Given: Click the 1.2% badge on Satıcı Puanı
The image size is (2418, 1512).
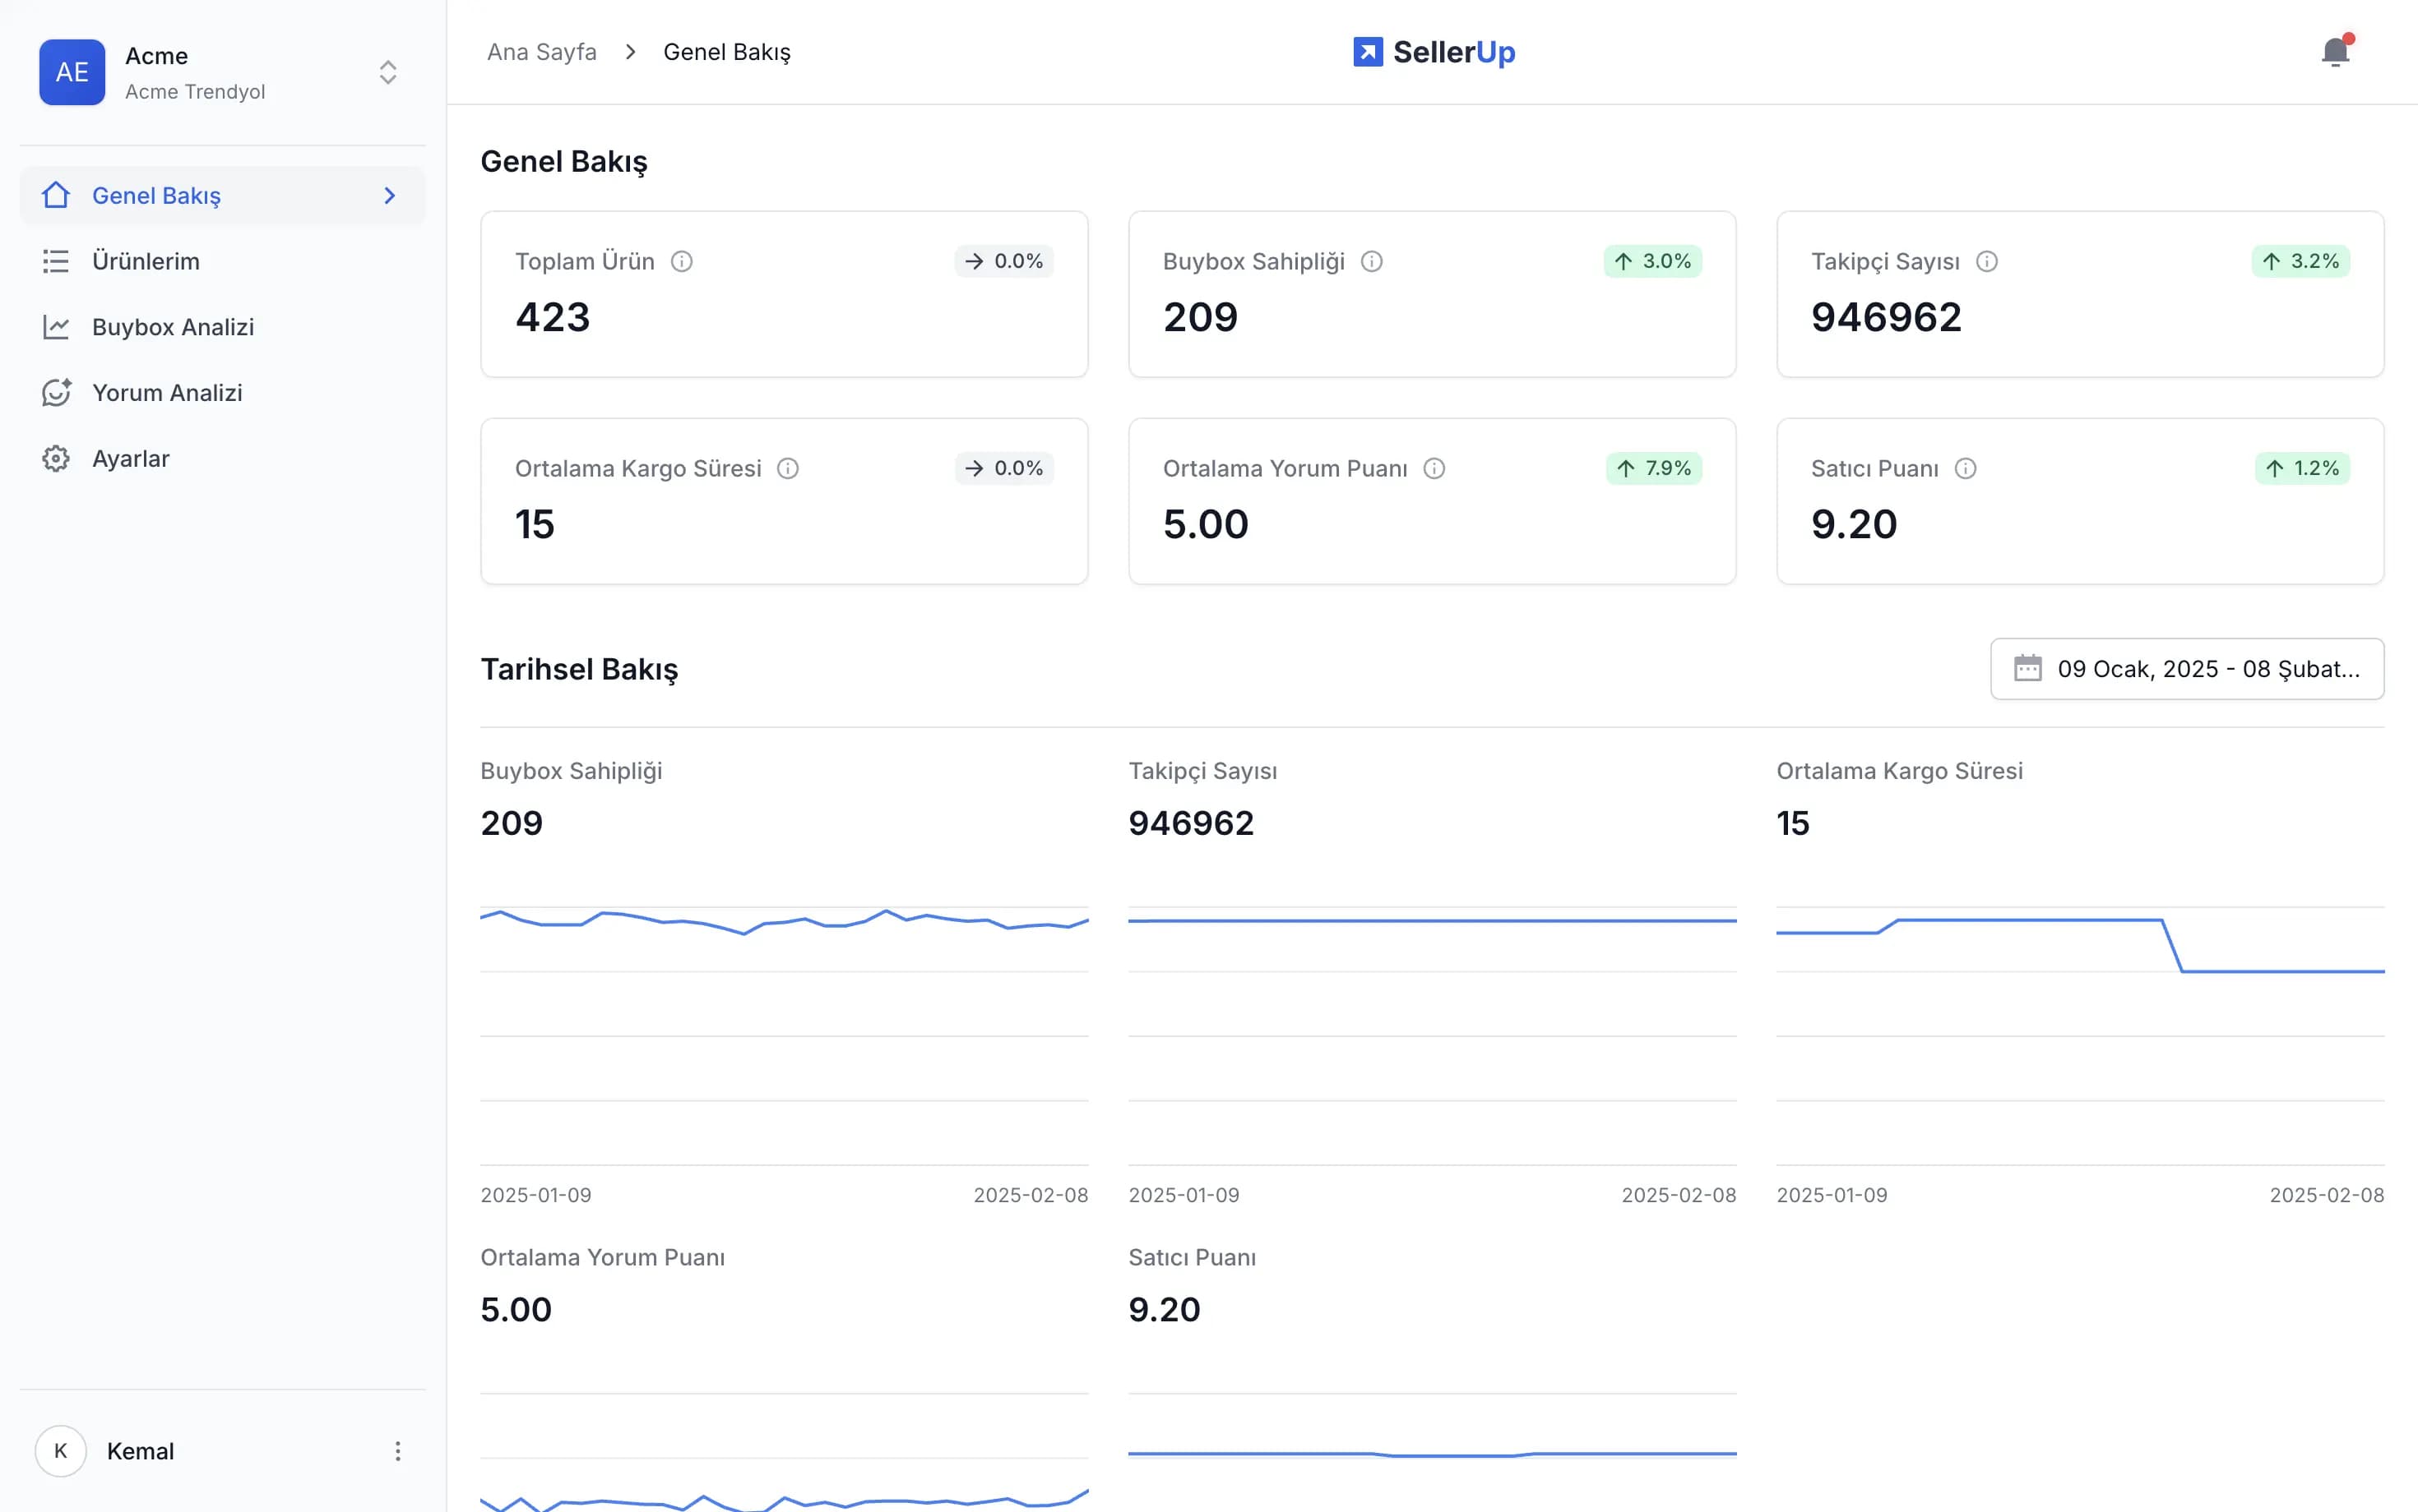Looking at the screenshot, I should click(x=2302, y=468).
